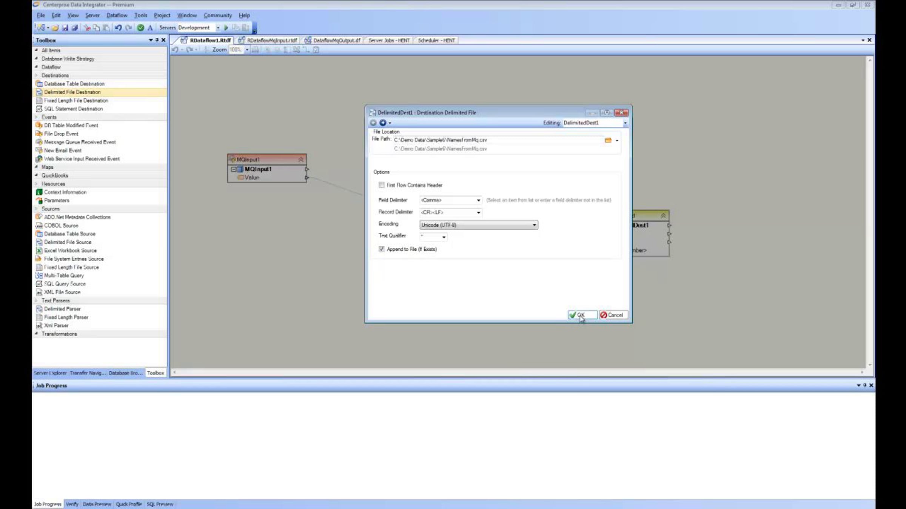This screenshot has height=509, width=906.
Task: Expand the Record Delimiter combo box
Action: tap(478, 212)
